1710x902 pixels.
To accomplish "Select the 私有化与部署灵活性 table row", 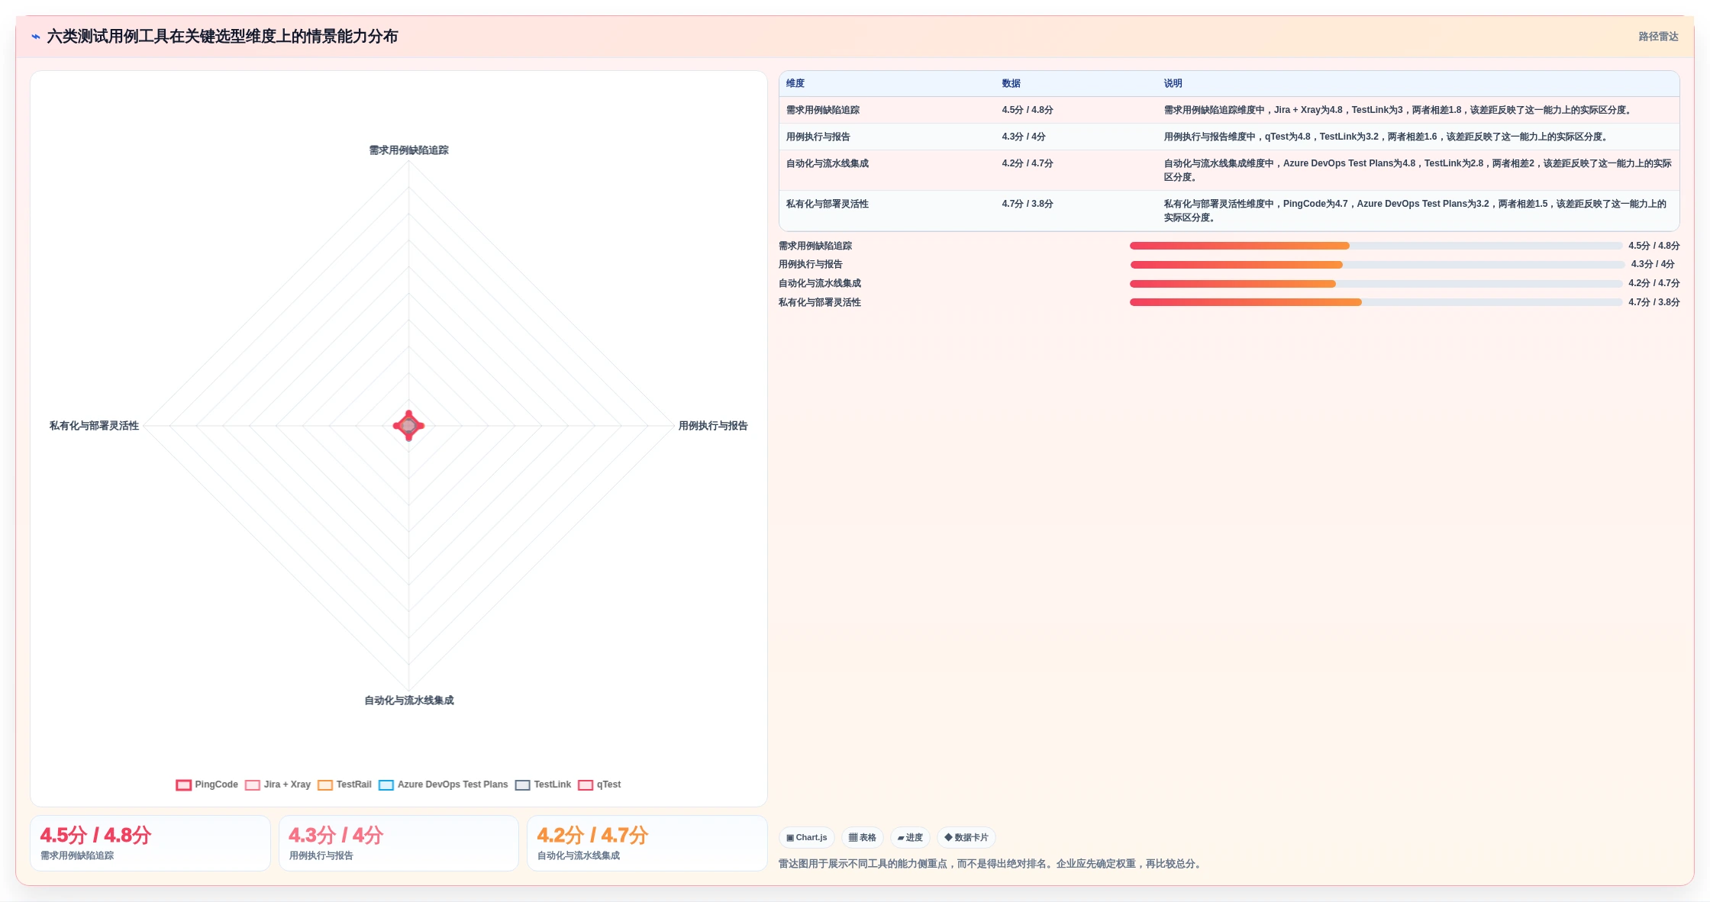I will point(1229,211).
